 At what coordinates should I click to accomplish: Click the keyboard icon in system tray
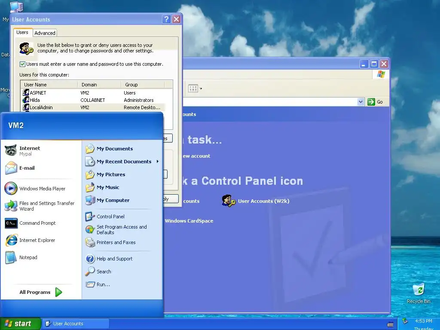390,325
